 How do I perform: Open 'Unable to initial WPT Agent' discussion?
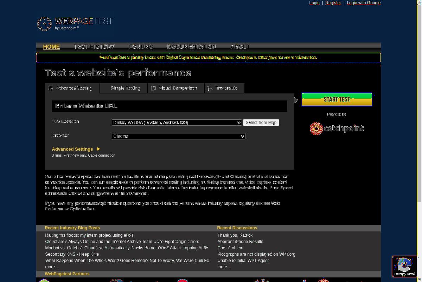[243, 261]
